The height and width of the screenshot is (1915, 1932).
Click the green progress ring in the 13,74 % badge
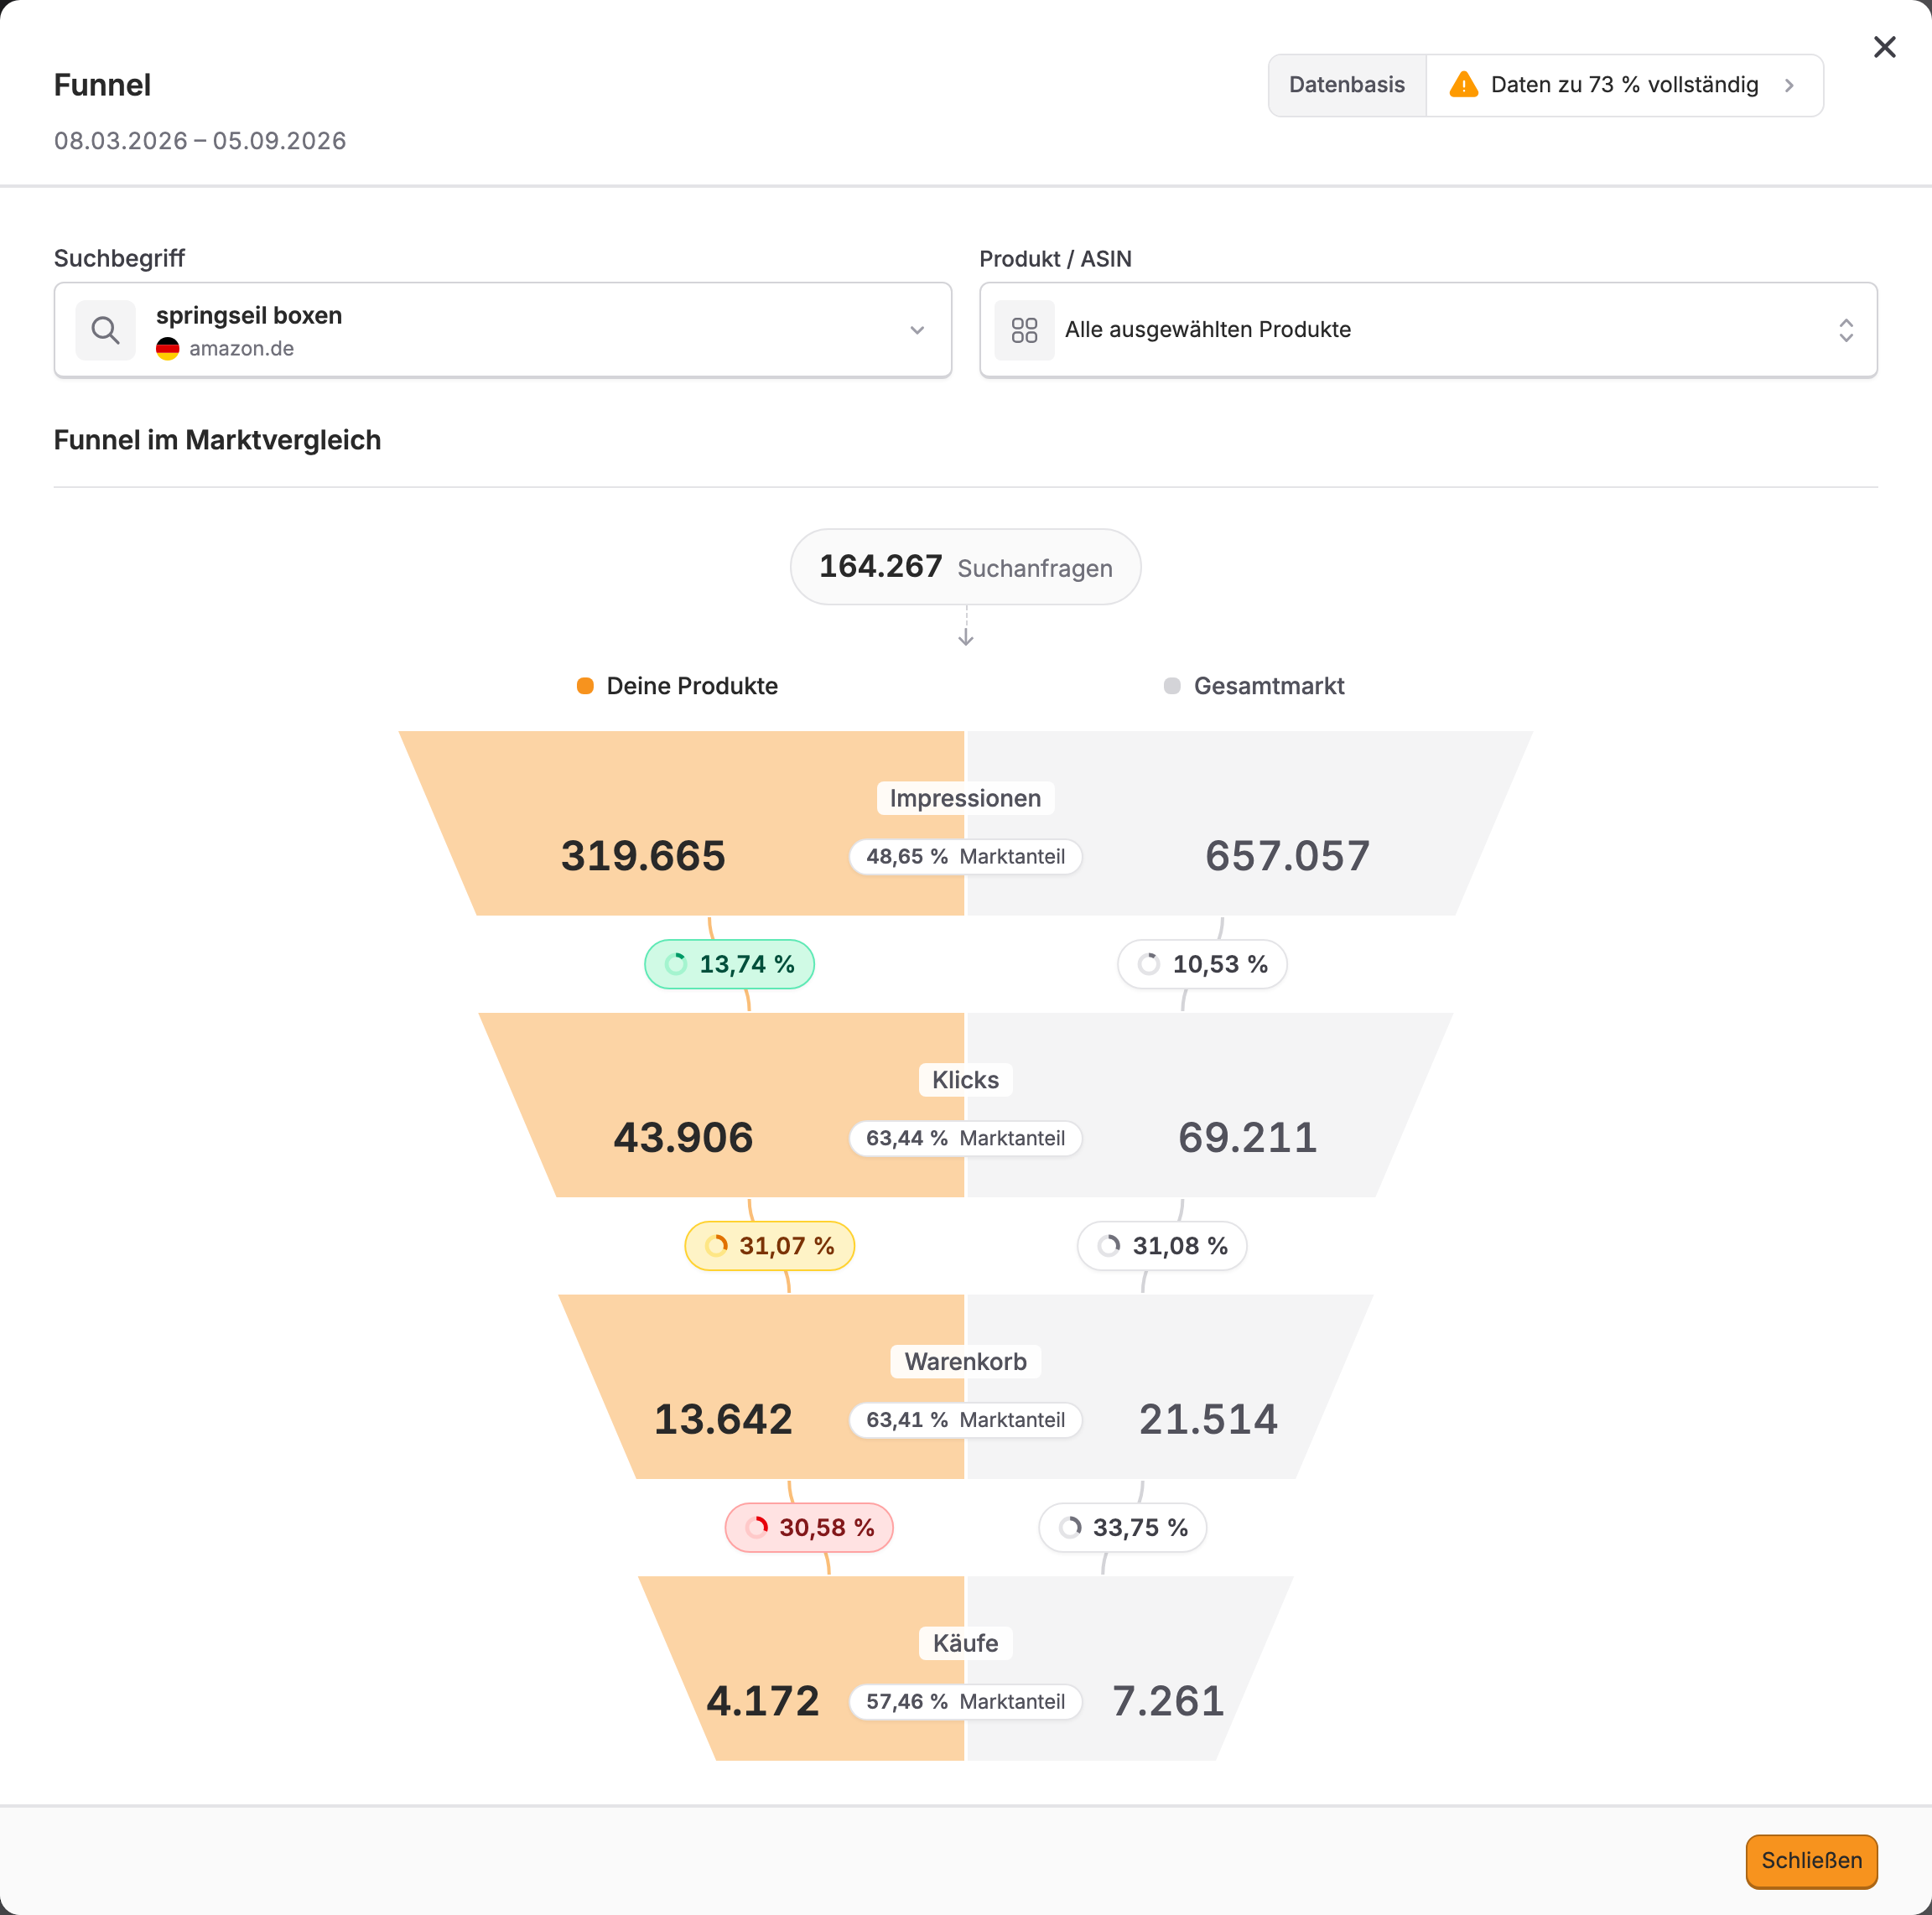click(676, 964)
